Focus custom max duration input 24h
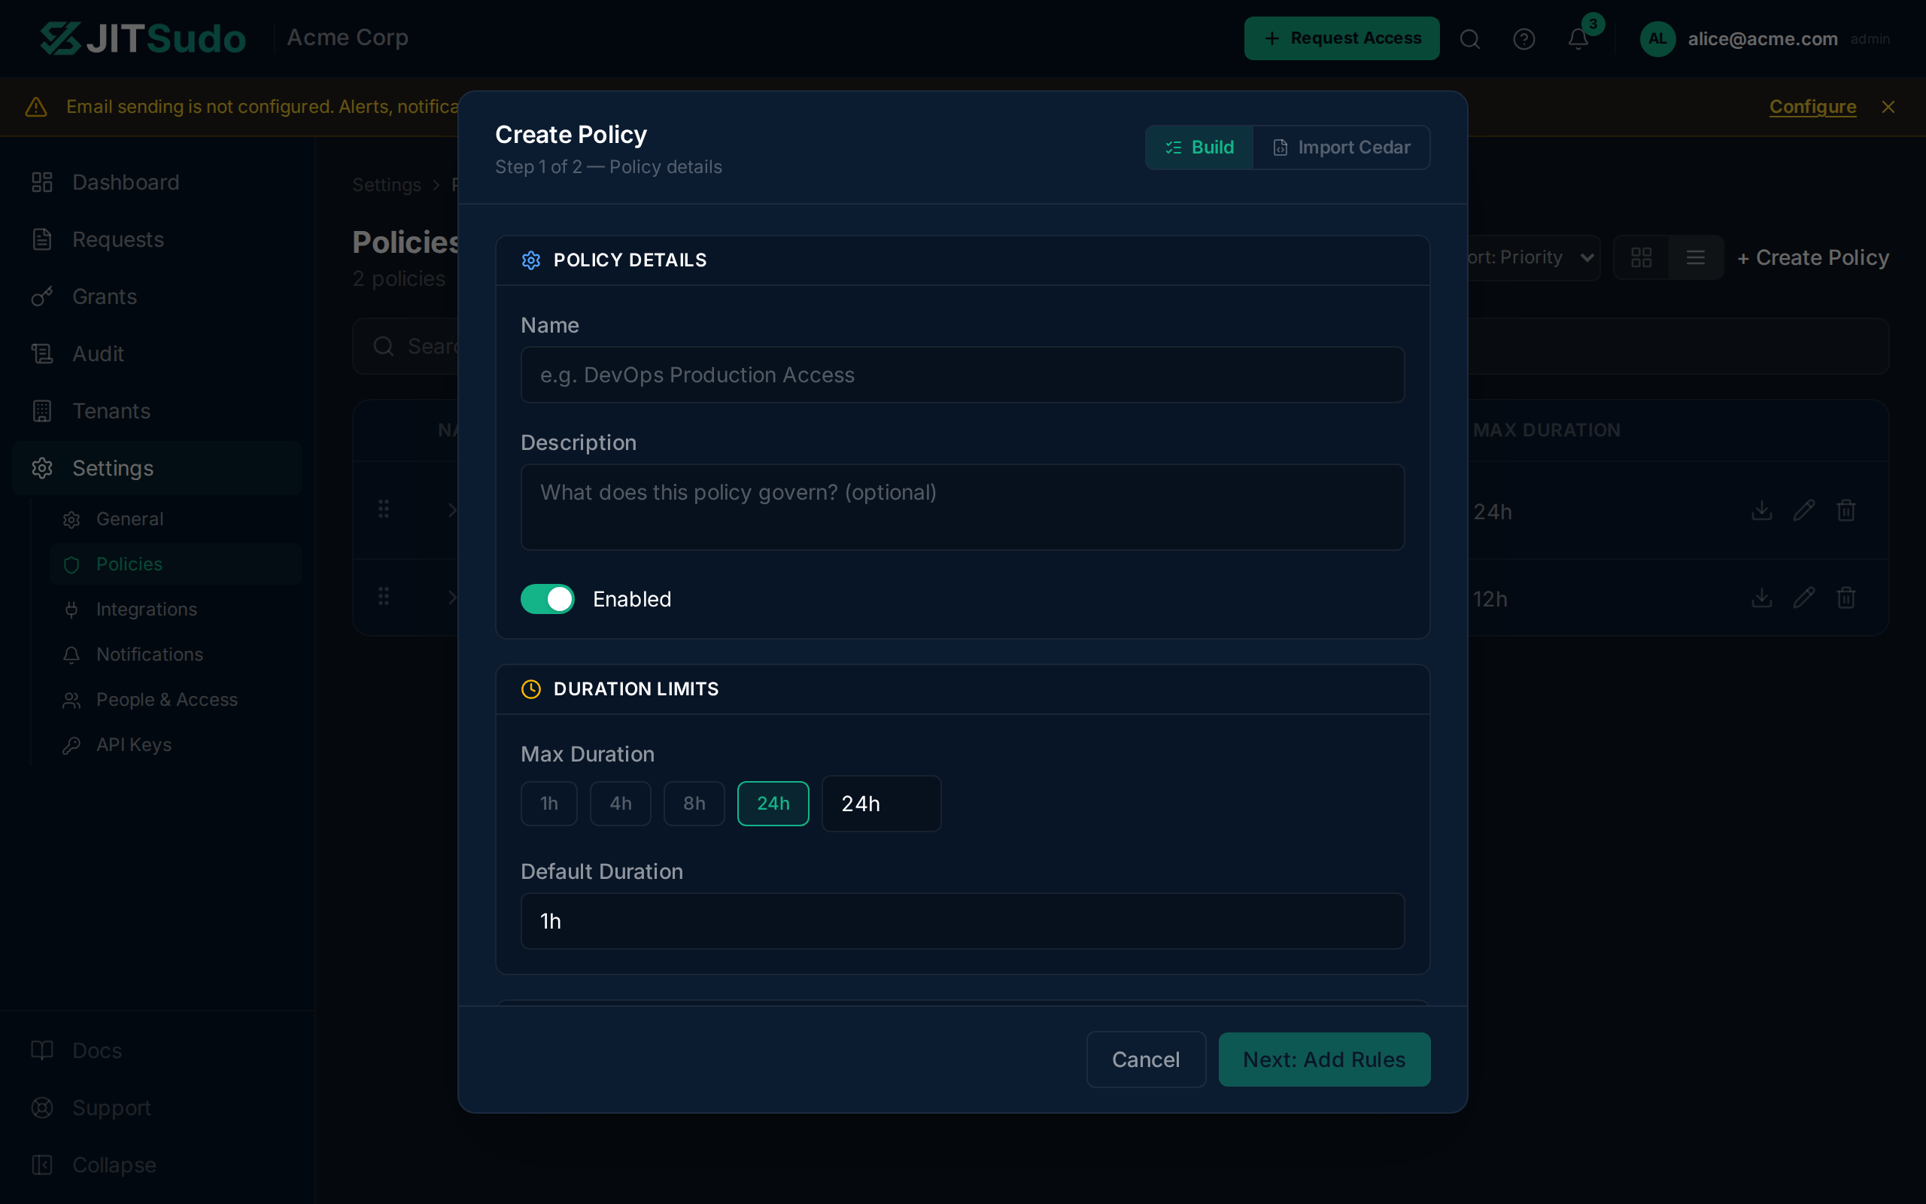 [881, 804]
